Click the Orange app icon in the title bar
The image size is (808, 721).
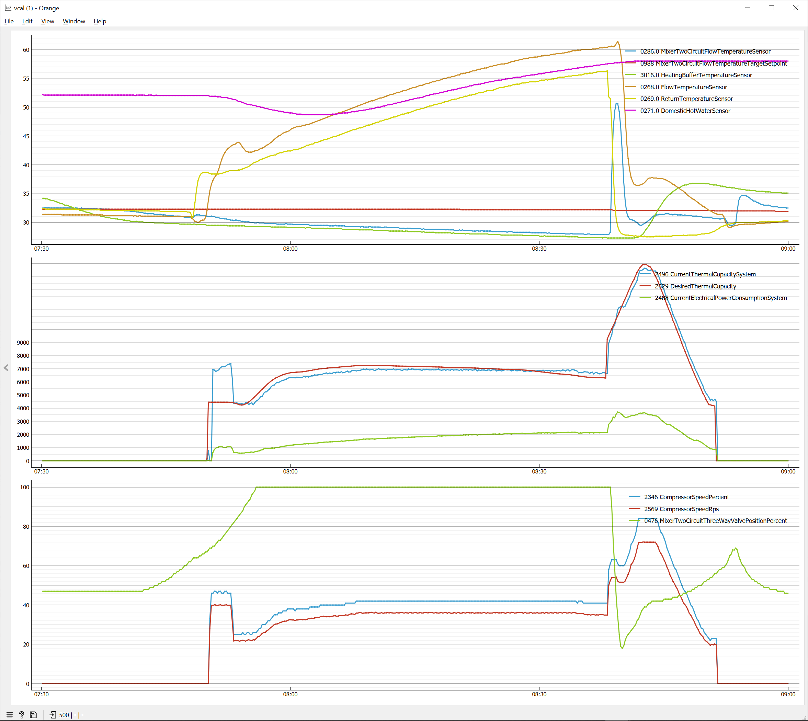pos(8,8)
